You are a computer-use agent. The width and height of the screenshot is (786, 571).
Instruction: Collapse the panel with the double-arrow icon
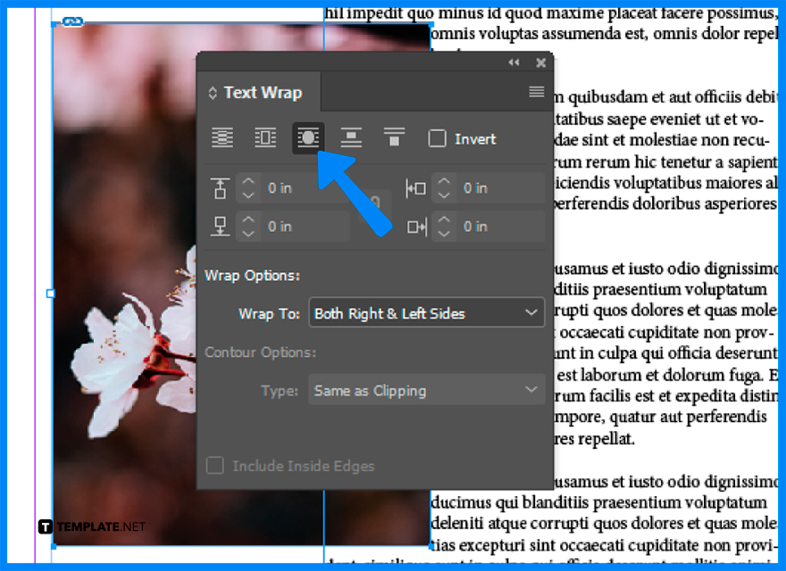pos(514,62)
